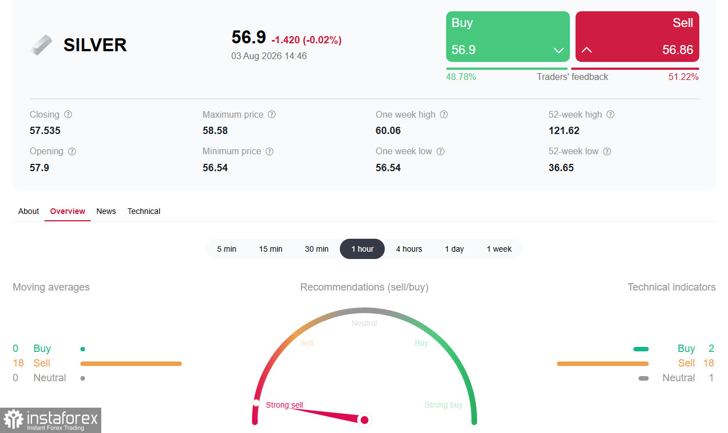Click the orange Technical indicators Sell bar
This screenshot has width=728, height=433.
(603, 364)
